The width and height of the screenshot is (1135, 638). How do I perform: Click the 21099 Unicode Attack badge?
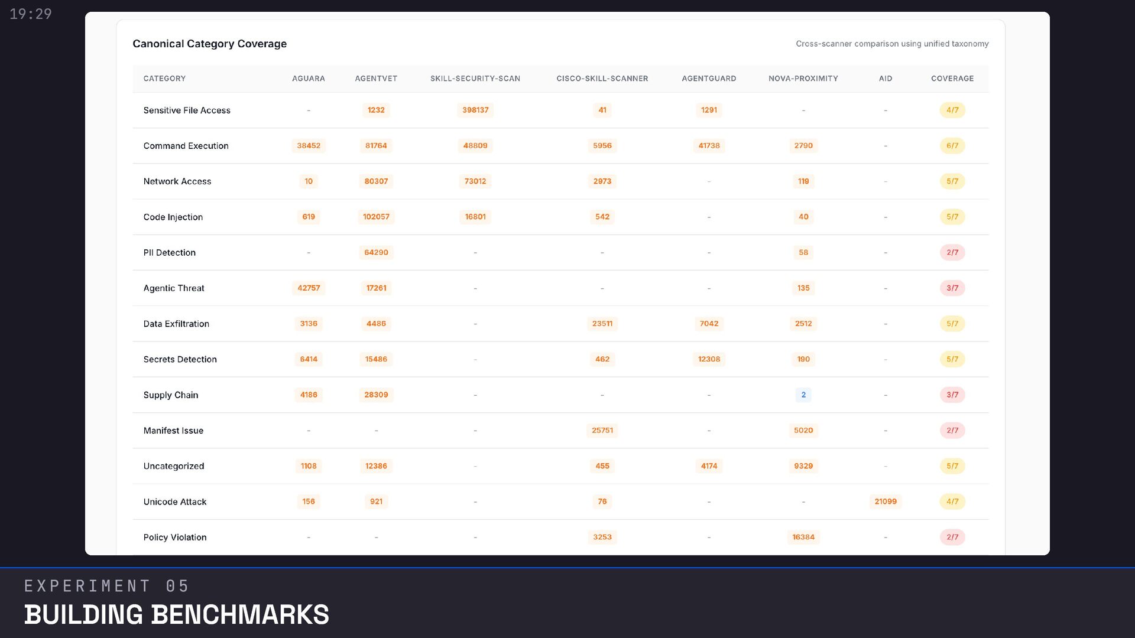(x=885, y=502)
